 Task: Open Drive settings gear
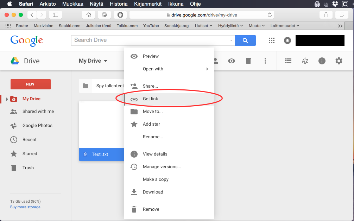pyautogui.click(x=339, y=61)
